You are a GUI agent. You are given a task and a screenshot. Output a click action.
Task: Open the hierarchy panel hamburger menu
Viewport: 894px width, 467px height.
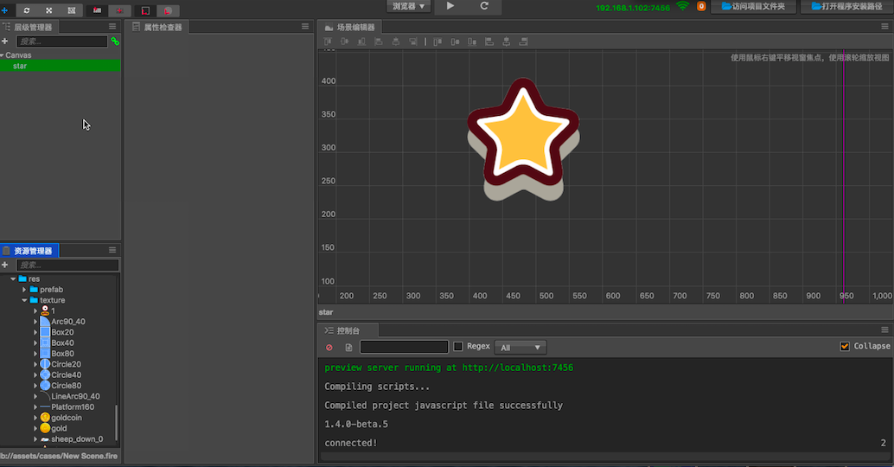coord(112,26)
